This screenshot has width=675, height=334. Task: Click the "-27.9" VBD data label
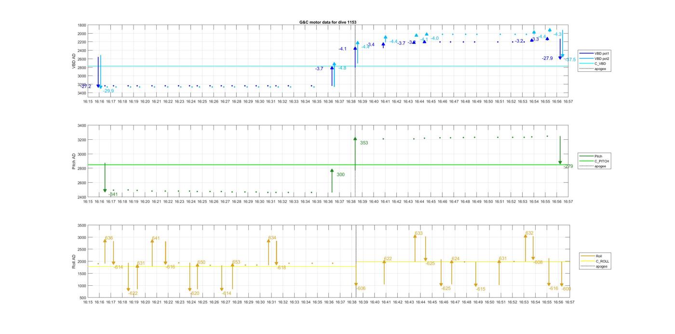547,58
